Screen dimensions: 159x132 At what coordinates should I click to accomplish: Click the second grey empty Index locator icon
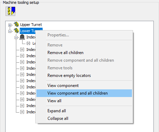pyautogui.click(x=22, y=56)
